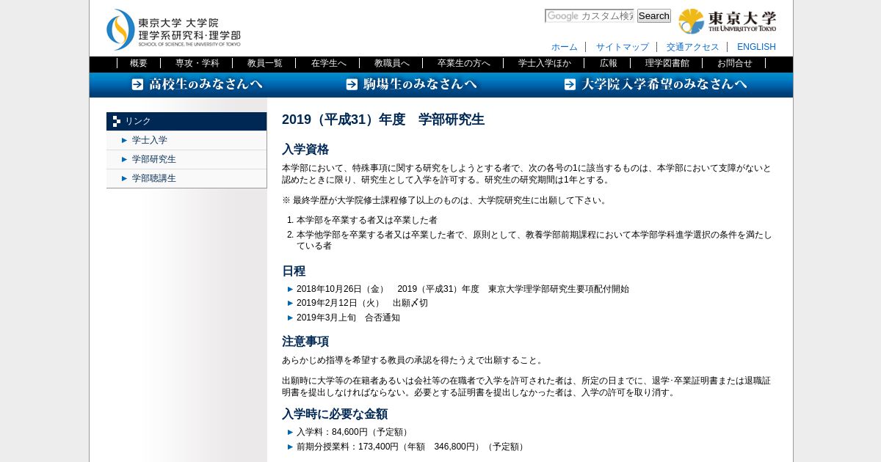Open 学部聴講生 in the sidebar

pyautogui.click(x=154, y=178)
